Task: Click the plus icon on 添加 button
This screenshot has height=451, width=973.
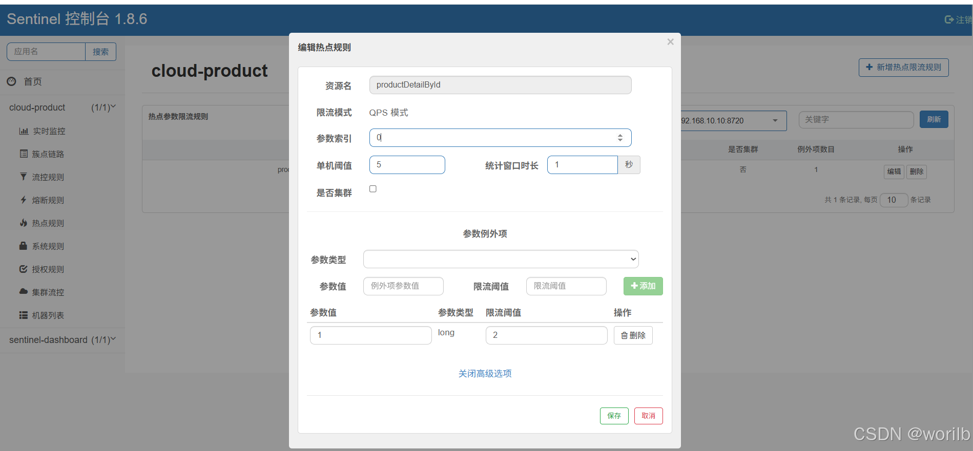Action: 634,286
